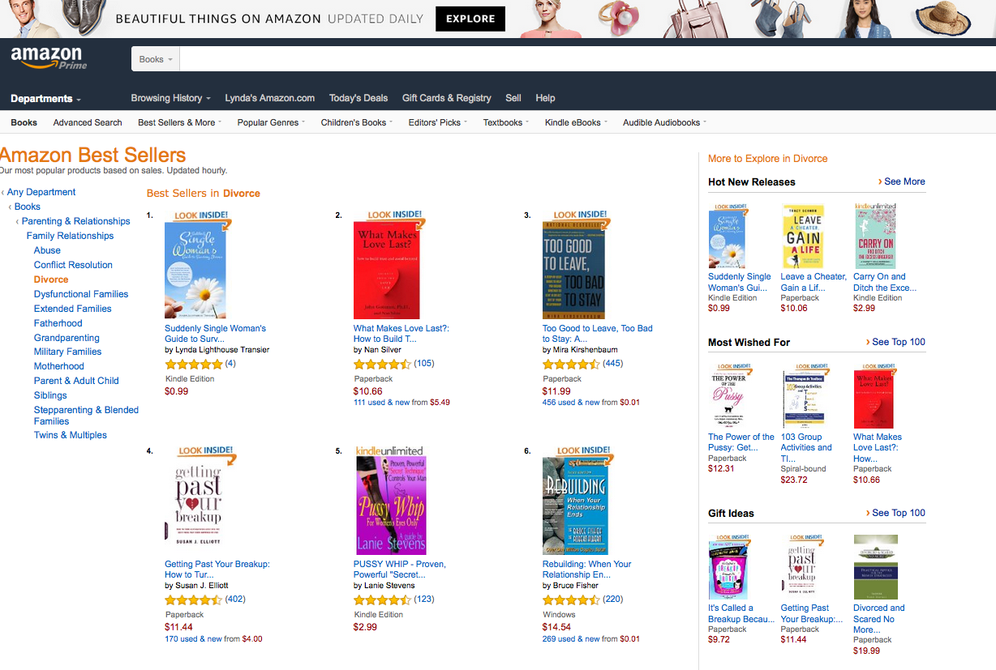
Task: Click in the Amazon search field
Action: 587,59
